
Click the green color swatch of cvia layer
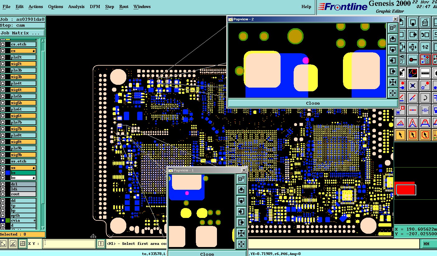click(8, 220)
